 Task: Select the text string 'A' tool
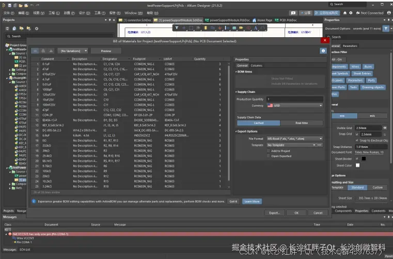tap(256, 28)
